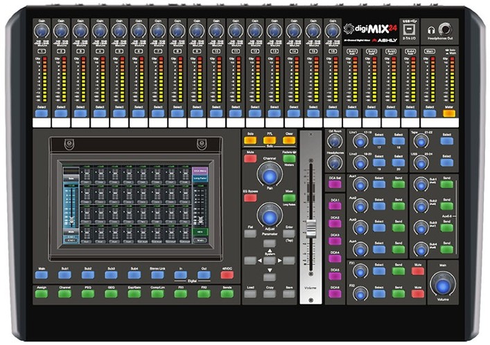Click the FX1 knob
The width and height of the screenshot is (490, 345).
(360, 271)
